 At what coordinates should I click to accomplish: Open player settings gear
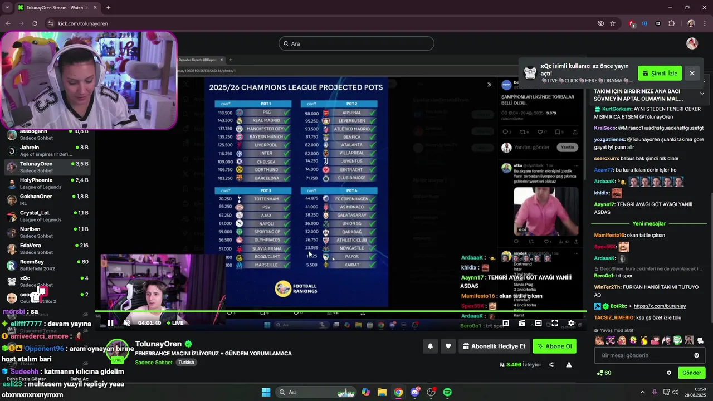(x=571, y=323)
